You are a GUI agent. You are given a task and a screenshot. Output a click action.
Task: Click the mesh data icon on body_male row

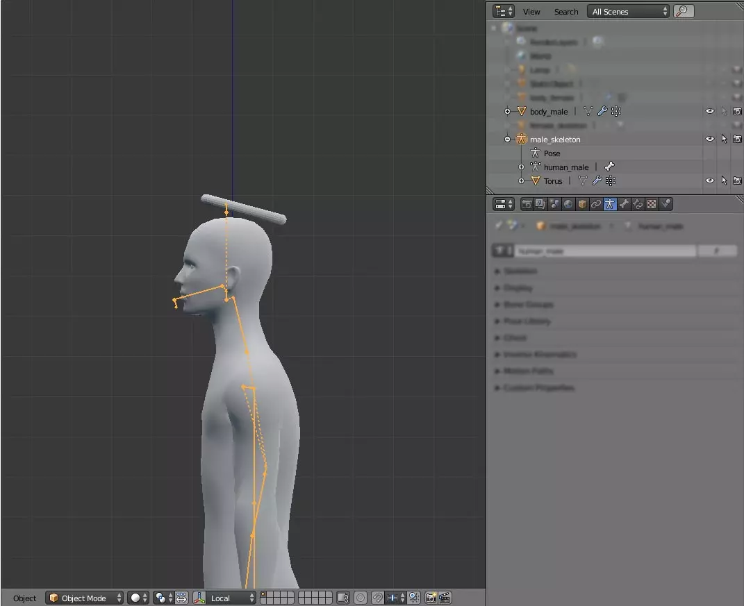[588, 112]
